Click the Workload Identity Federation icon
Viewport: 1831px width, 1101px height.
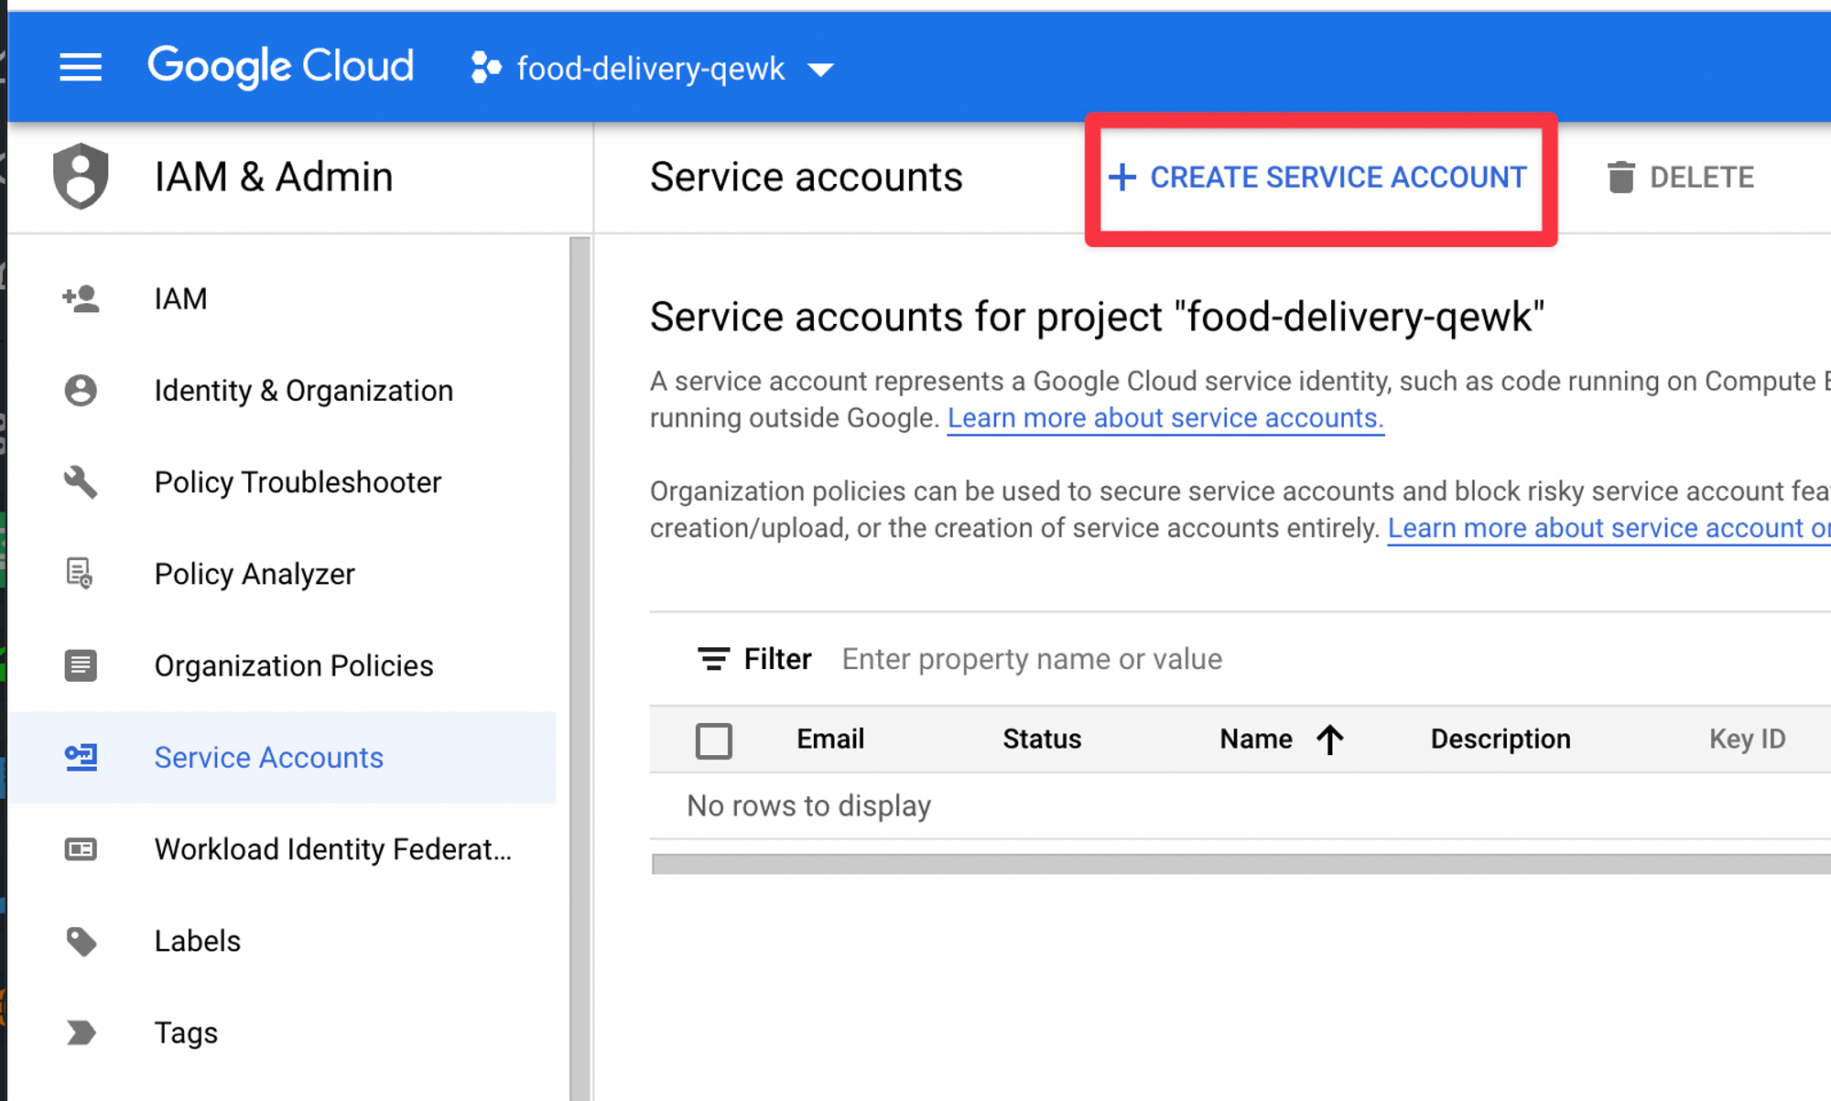pos(81,849)
